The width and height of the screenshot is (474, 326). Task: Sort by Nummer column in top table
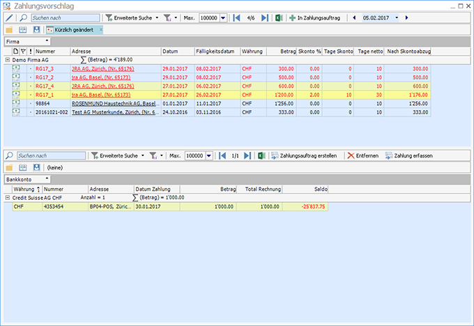52,52
